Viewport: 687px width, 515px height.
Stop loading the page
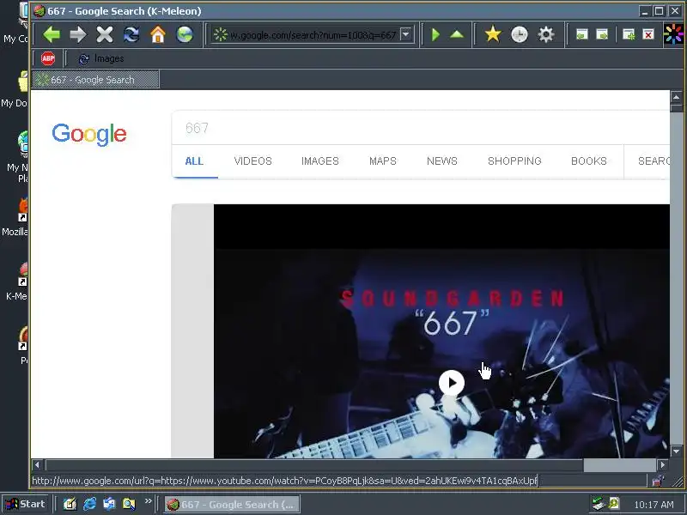(105, 34)
